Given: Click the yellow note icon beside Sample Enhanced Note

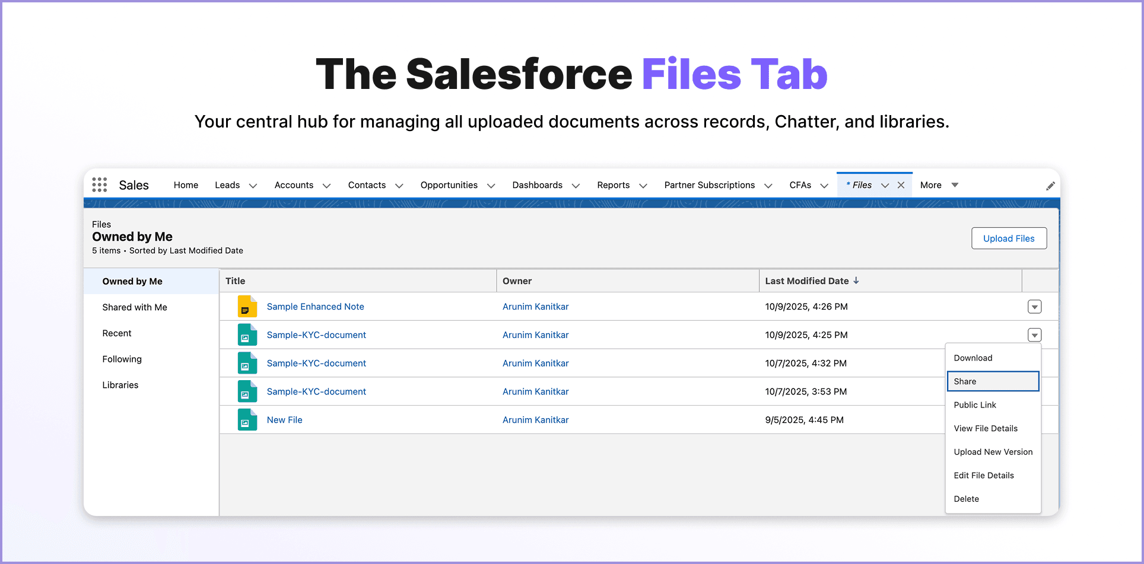Looking at the screenshot, I should pos(247,307).
